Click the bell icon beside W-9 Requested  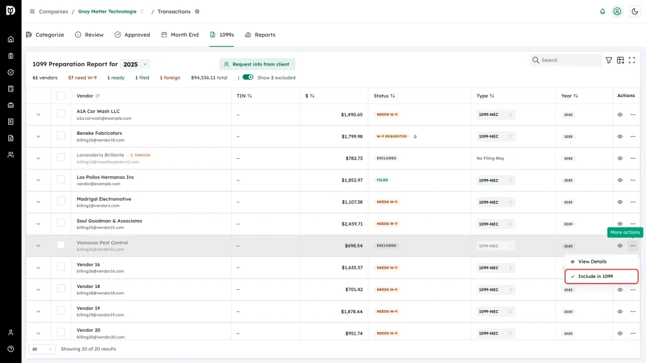tap(415, 136)
